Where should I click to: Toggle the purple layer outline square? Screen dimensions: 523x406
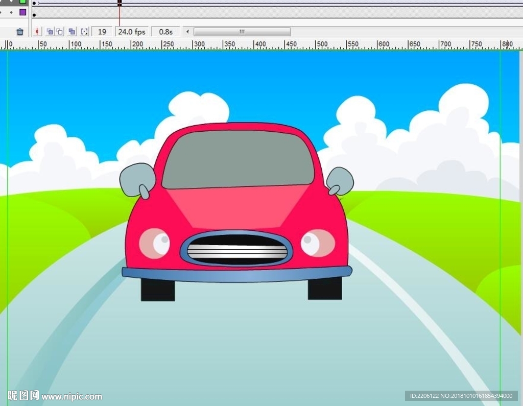point(22,12)
